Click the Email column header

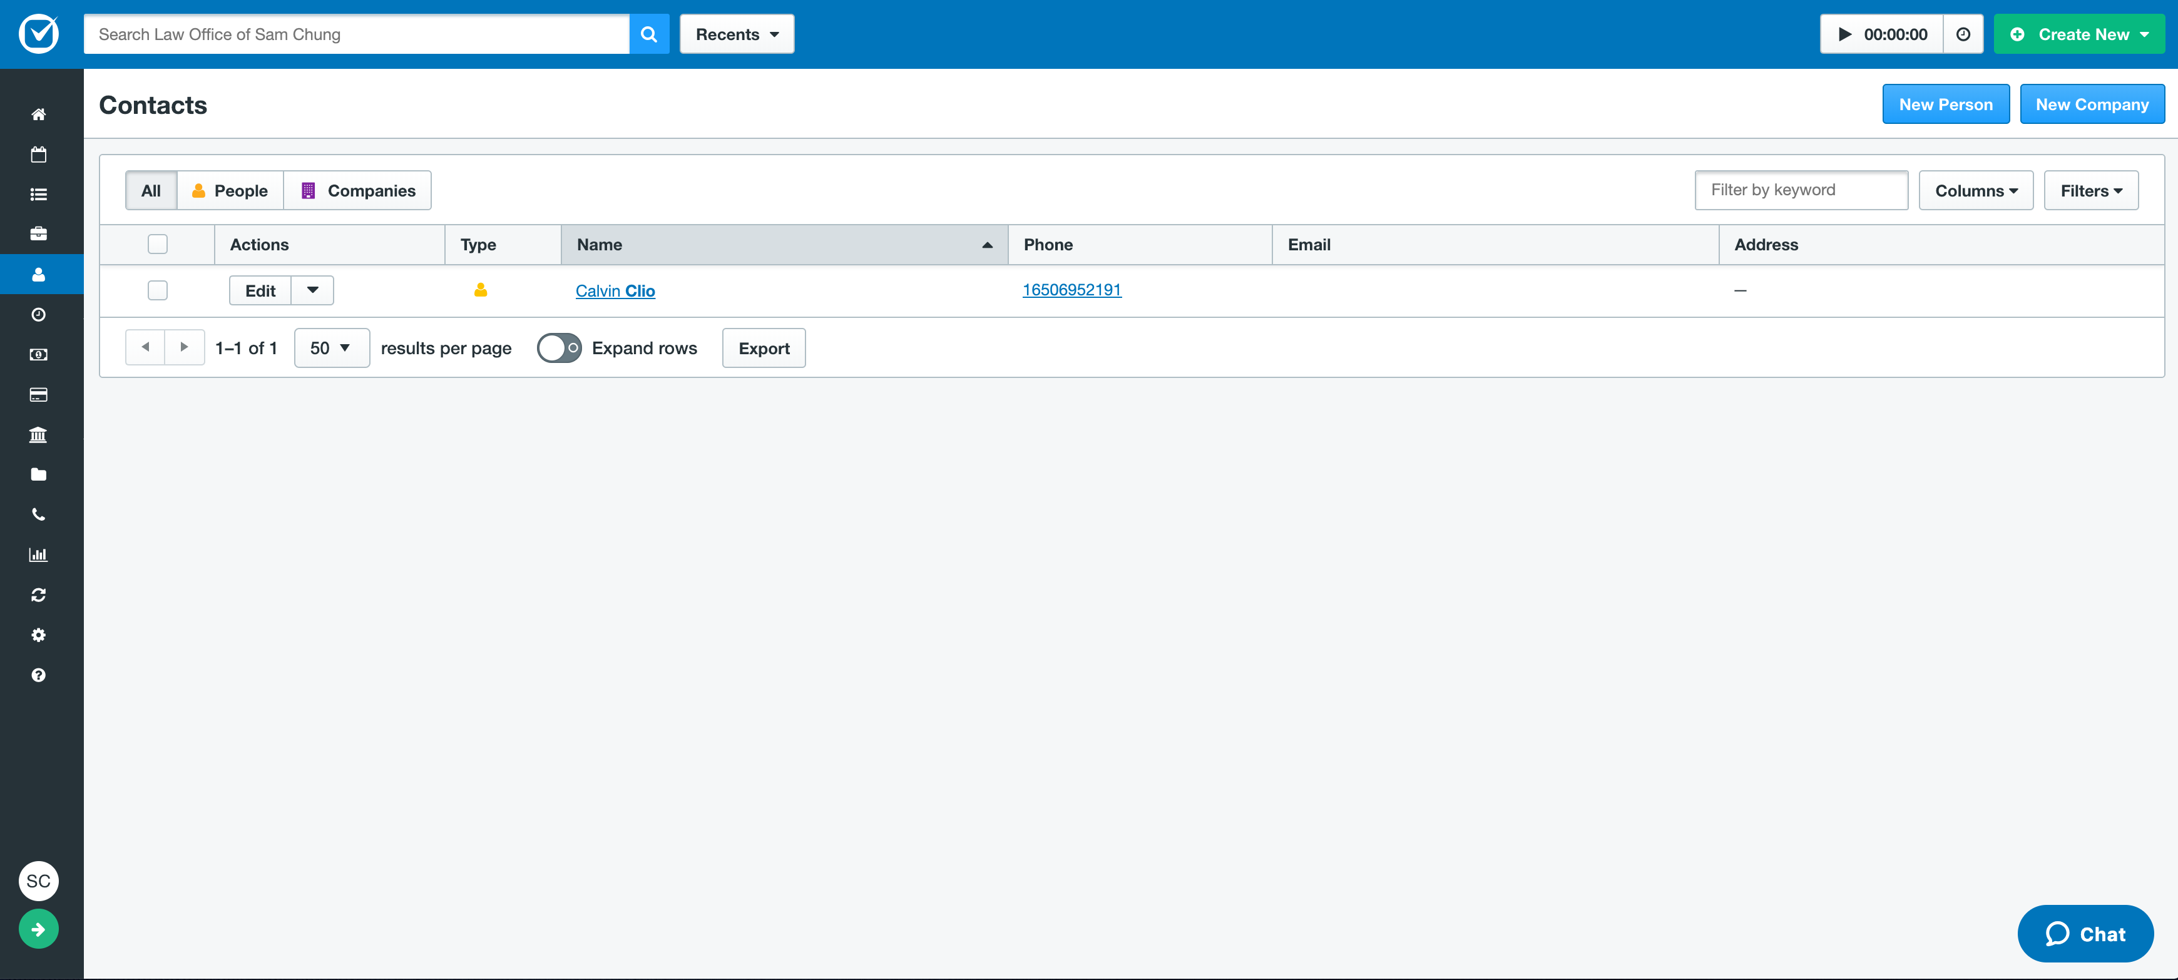(x=1495, y=244)
